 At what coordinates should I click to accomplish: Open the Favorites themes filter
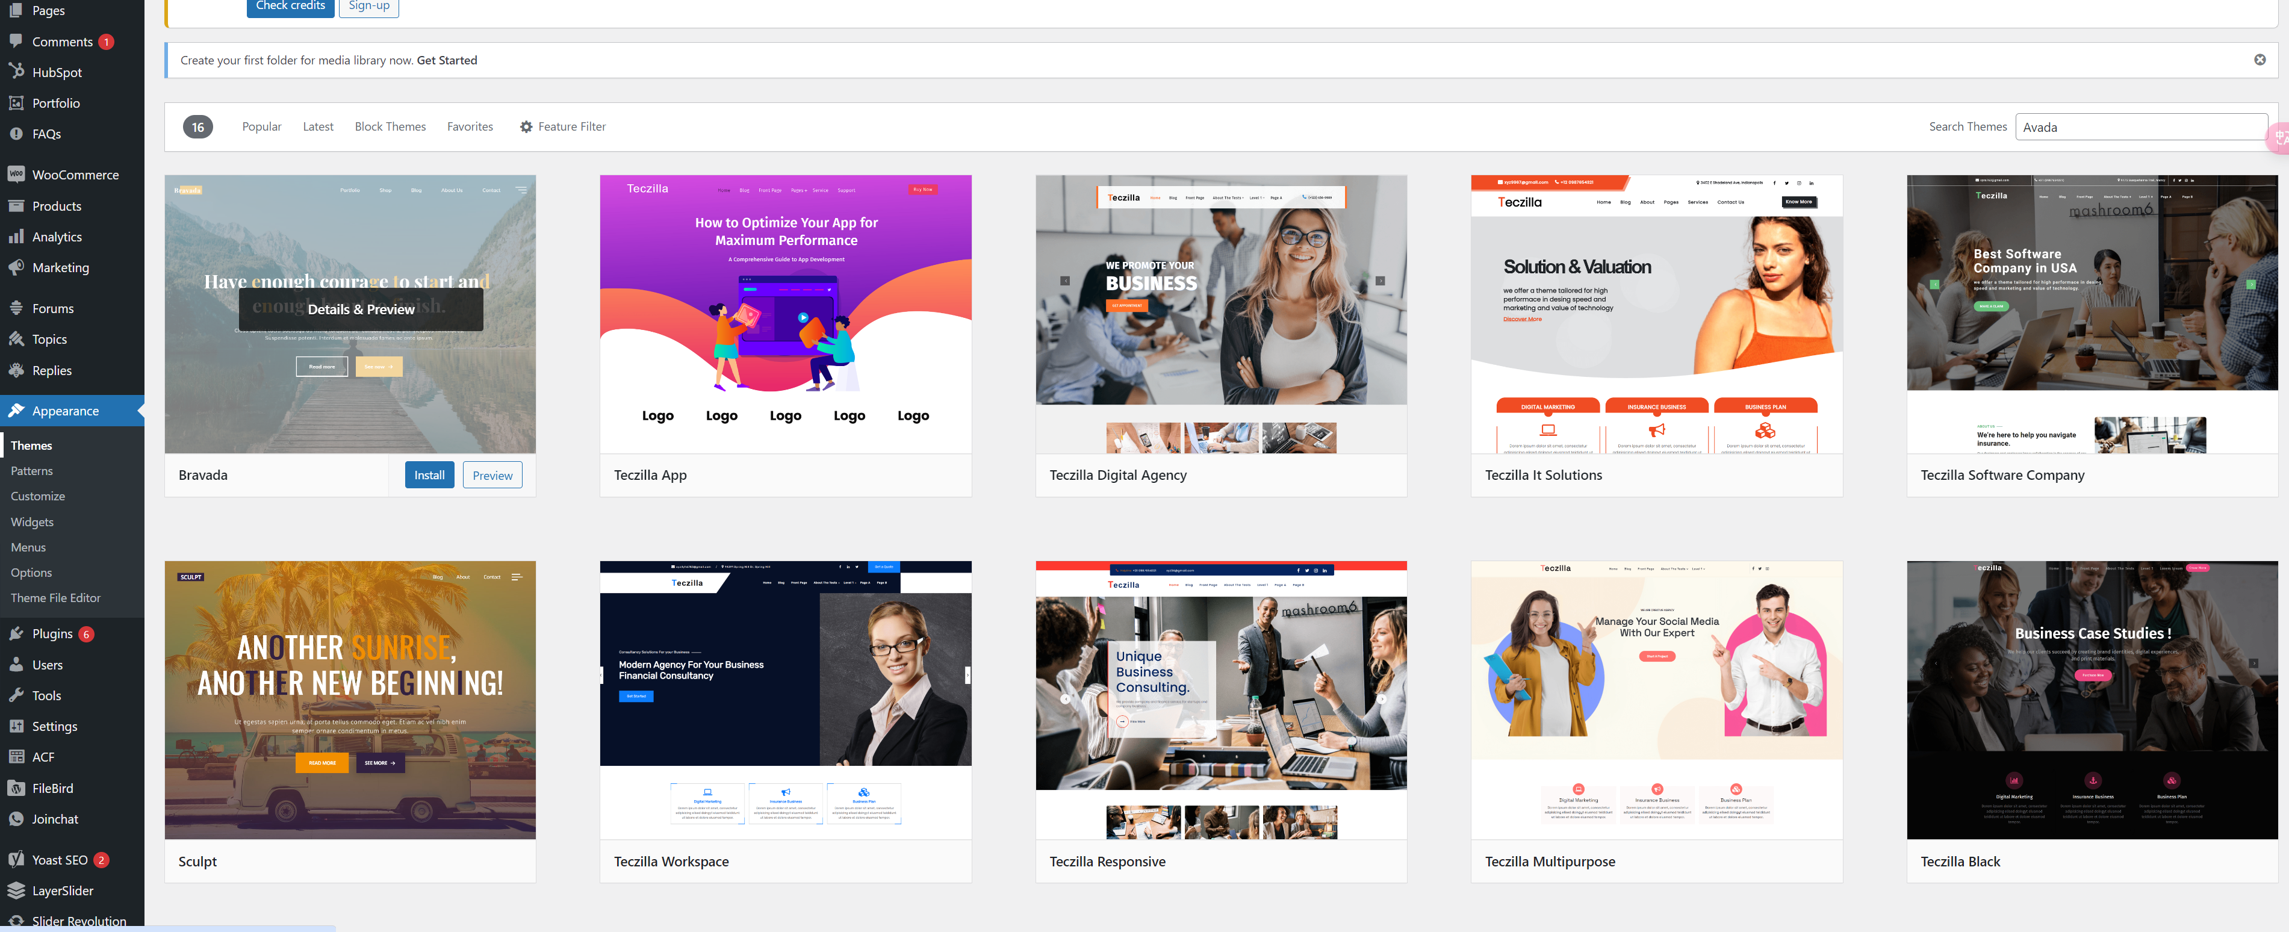click(470, 126)
